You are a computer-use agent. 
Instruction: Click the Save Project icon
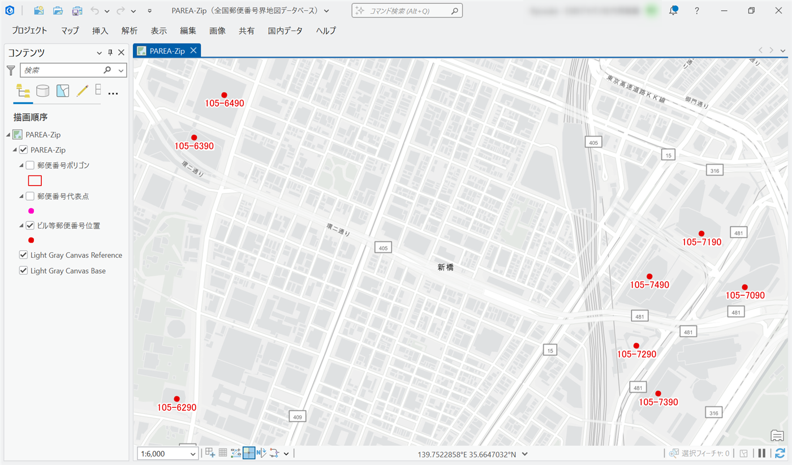pos(77,11)
